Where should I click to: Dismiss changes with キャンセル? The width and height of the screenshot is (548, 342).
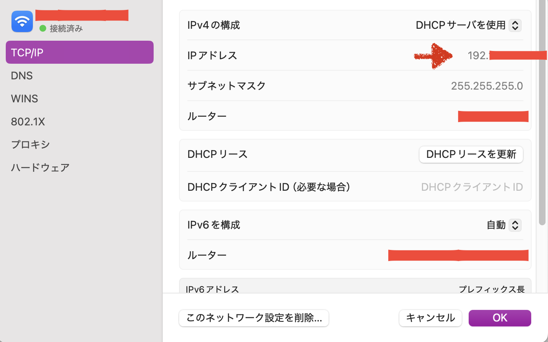[x=430, y=318]
